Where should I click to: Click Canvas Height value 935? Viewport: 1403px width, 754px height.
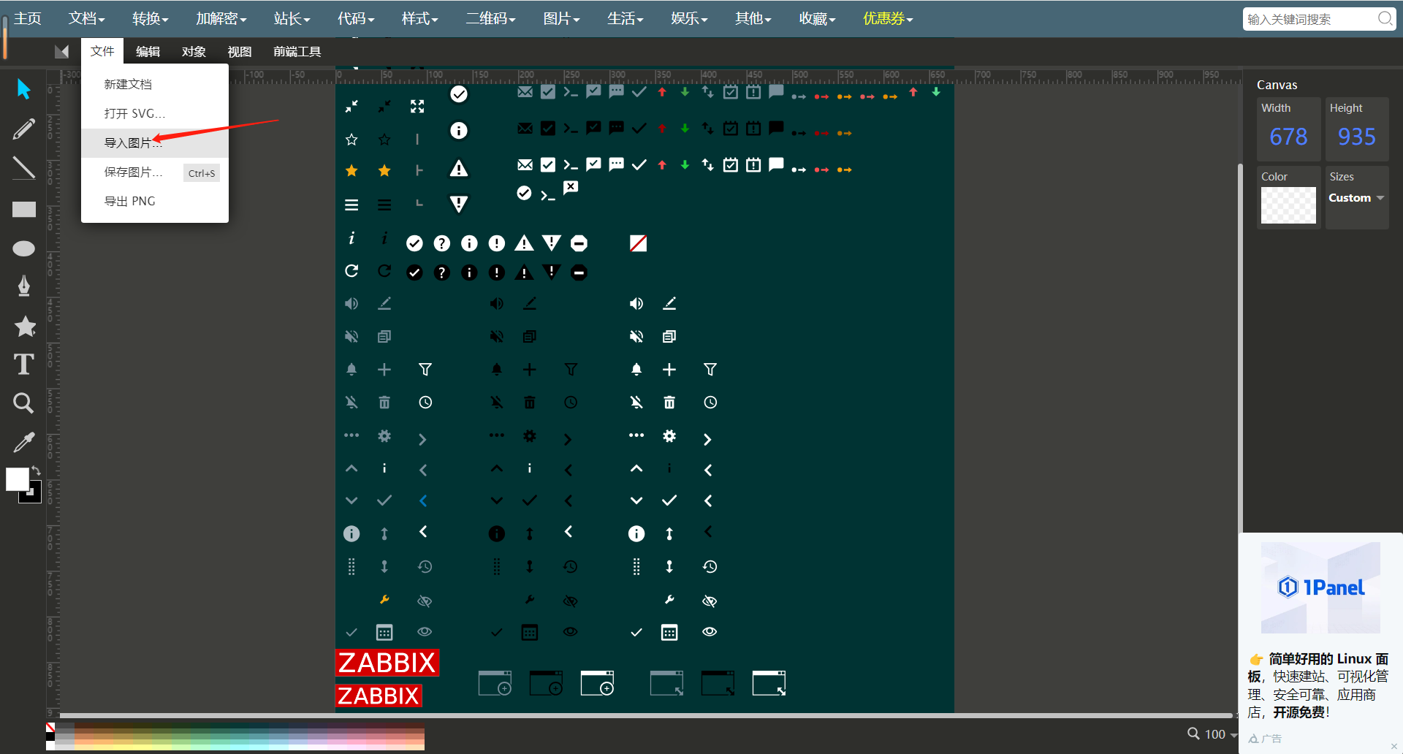coord(1356,137)
